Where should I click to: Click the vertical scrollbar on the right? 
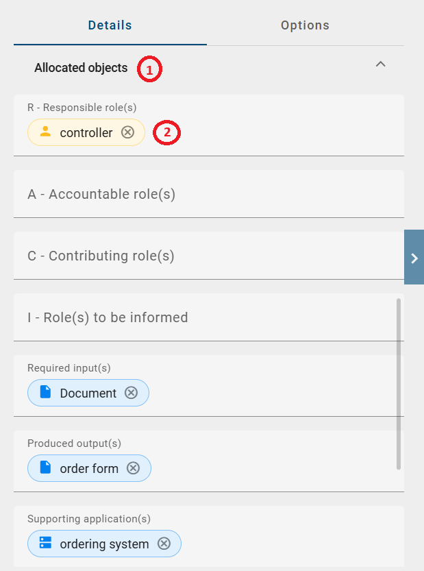(399, 384)
